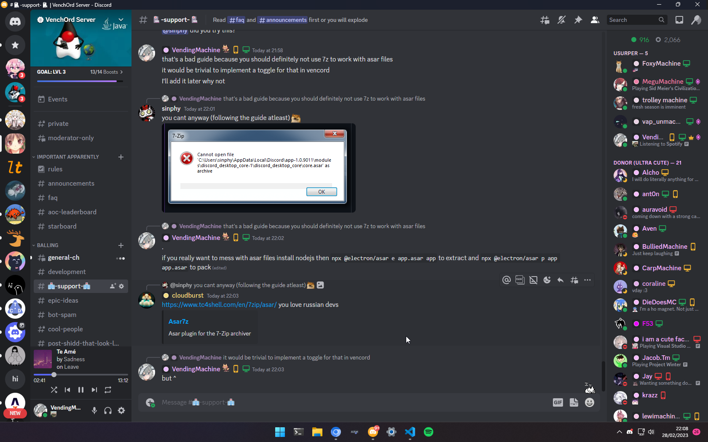Open More options on hovered message
Image resolution: width=708 pixels, height=442 pixels.
(587, 280)
